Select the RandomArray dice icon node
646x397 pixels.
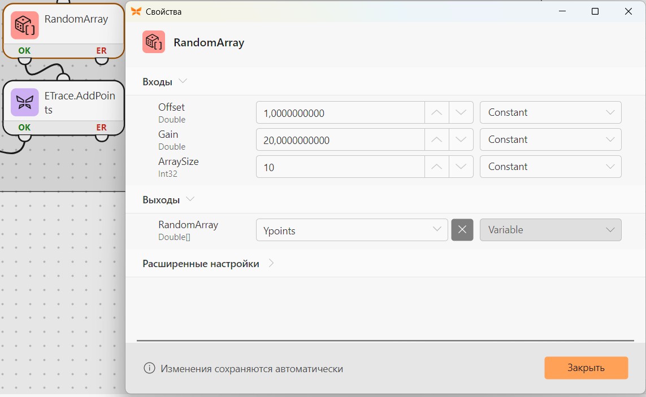click(25, 25)
